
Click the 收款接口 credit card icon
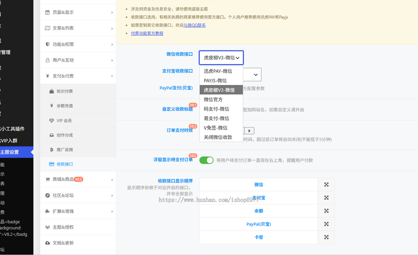[x=52, y=164]
